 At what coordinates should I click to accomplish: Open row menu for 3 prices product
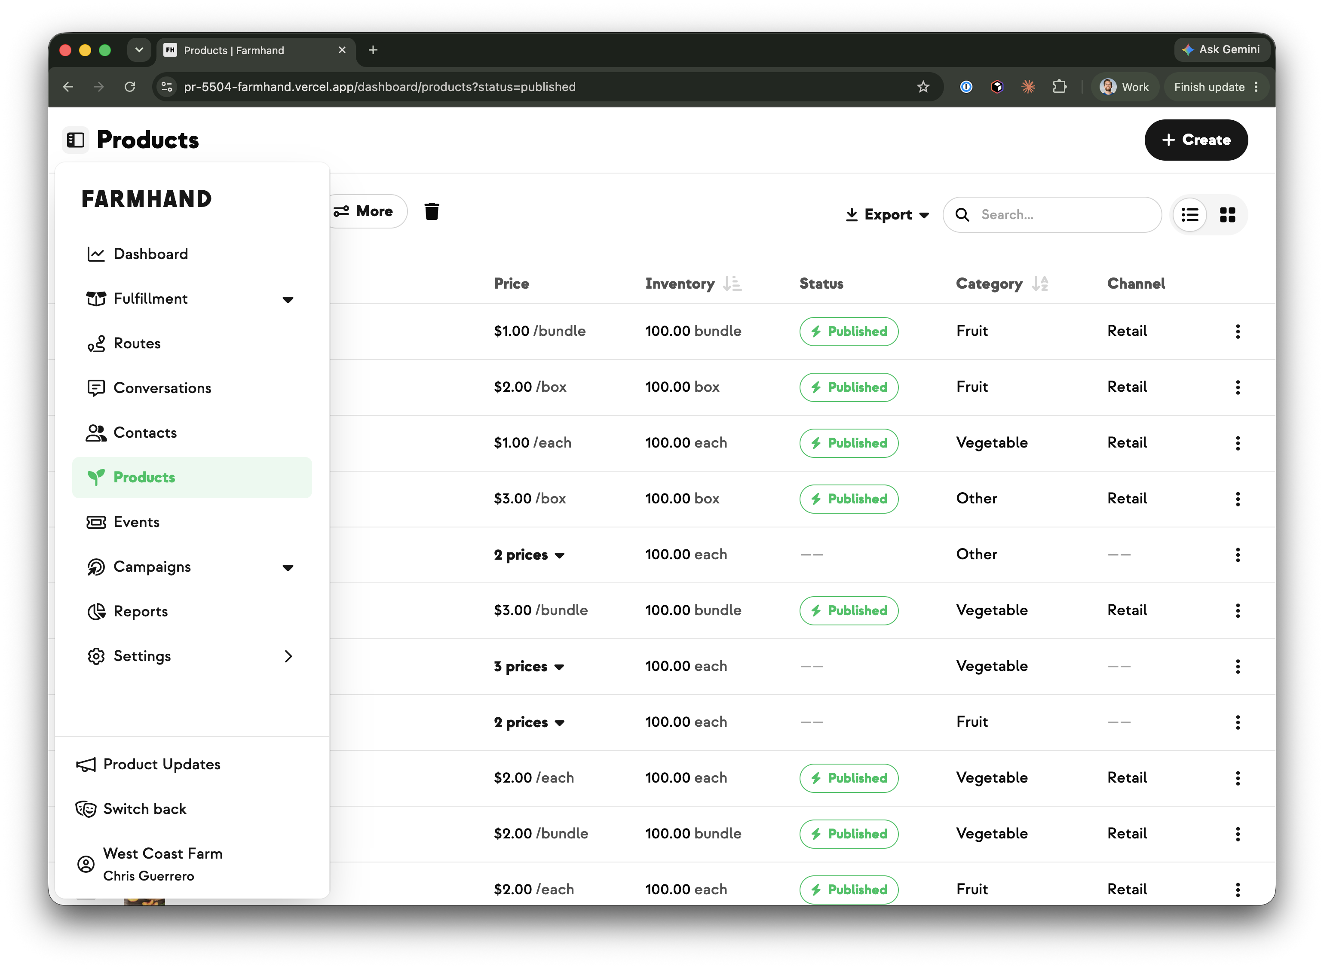coord(1238,667)
